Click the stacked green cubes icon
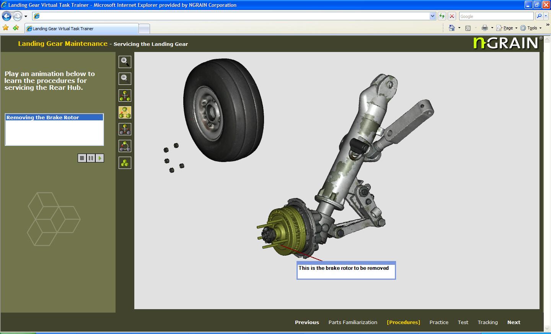The height and width of the screenshot is (334, 551). [125, 163]
